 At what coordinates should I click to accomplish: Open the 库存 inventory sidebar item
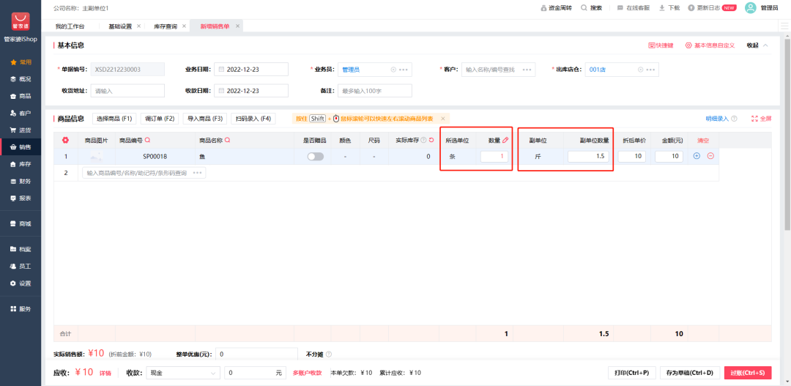(21, 164)
